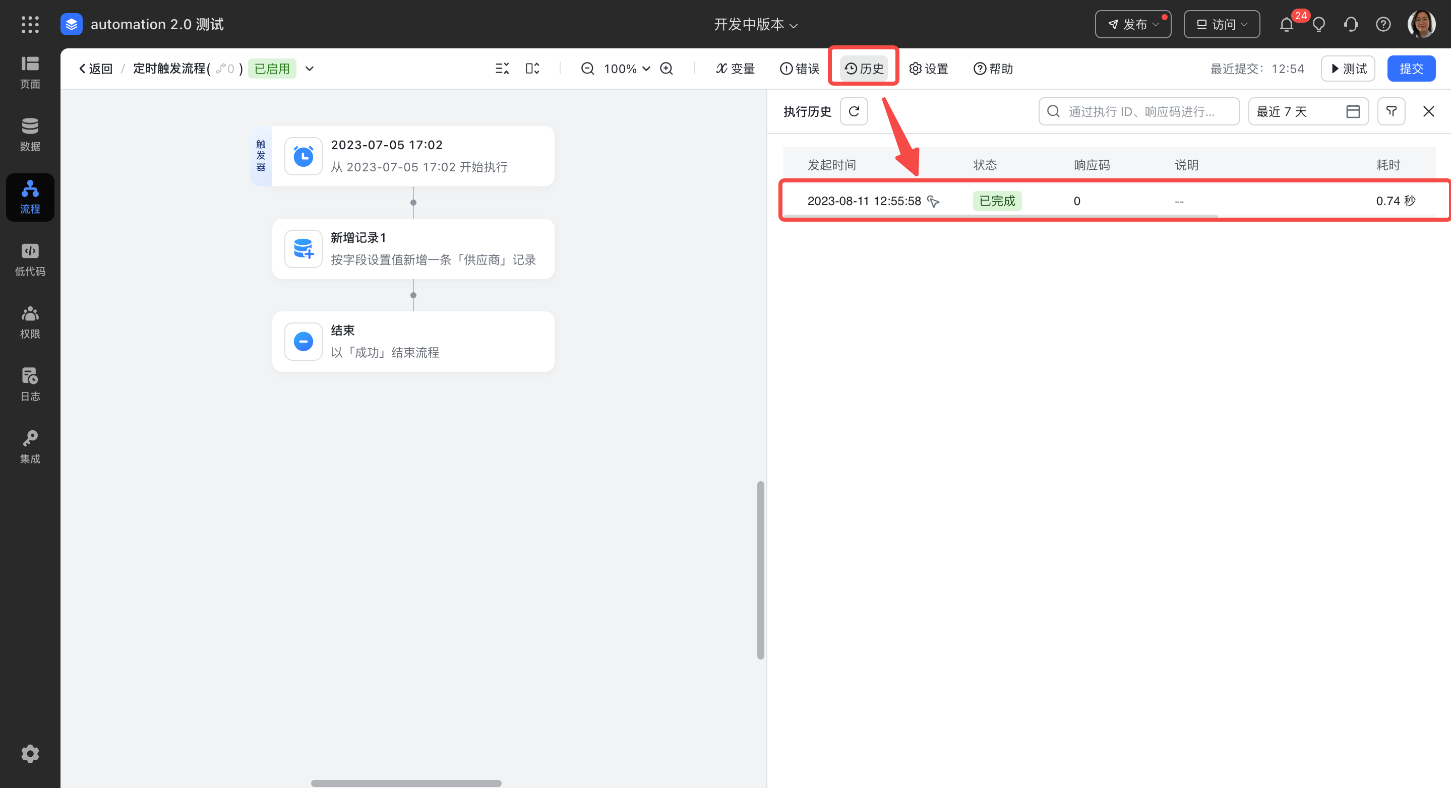
Task: Close the execution history panel
Action: click(1428, 111)
